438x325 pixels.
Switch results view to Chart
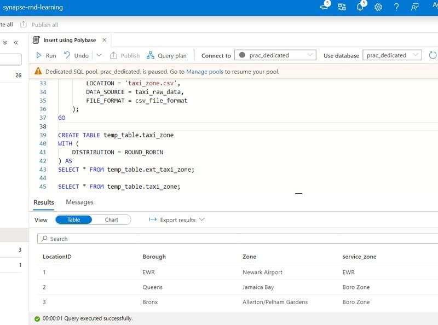click(112, 219)
